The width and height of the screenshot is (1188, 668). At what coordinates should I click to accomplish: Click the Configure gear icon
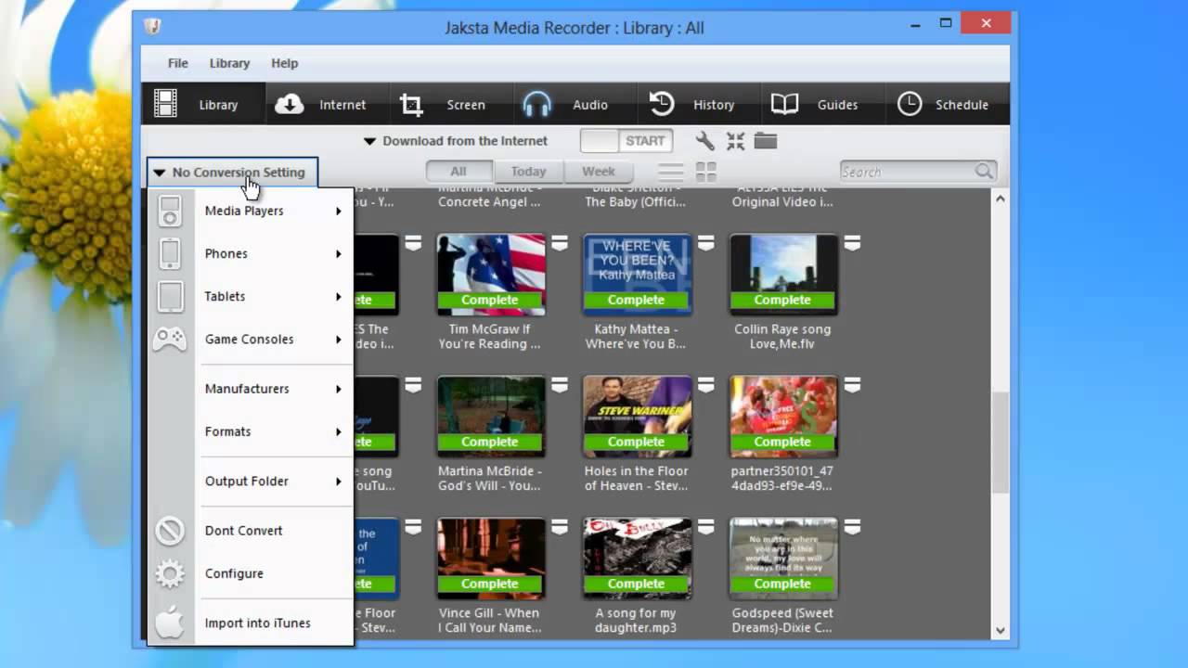pos(170,574)
